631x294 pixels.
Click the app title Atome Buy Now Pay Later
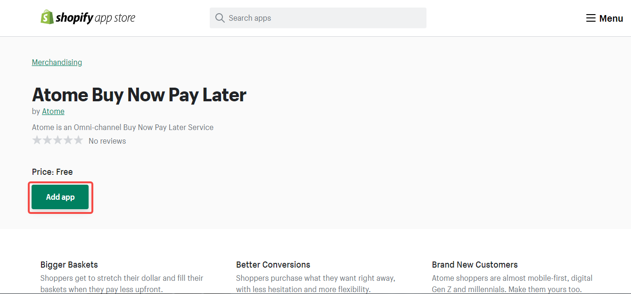pyautogui.click(x=139, y=95)
